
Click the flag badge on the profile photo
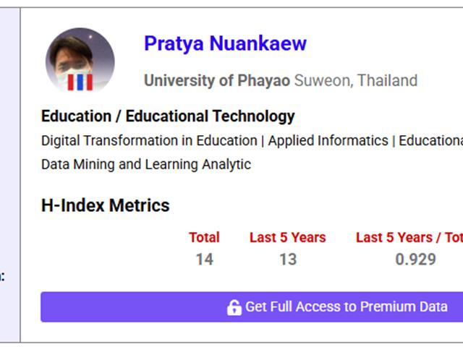(x=80, y=82)
